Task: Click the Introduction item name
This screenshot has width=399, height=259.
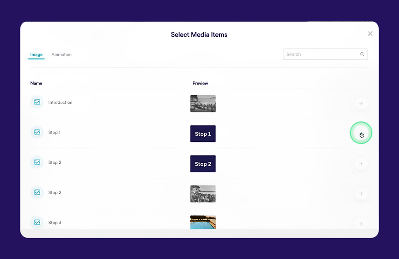Action: [x=61, y=102]
